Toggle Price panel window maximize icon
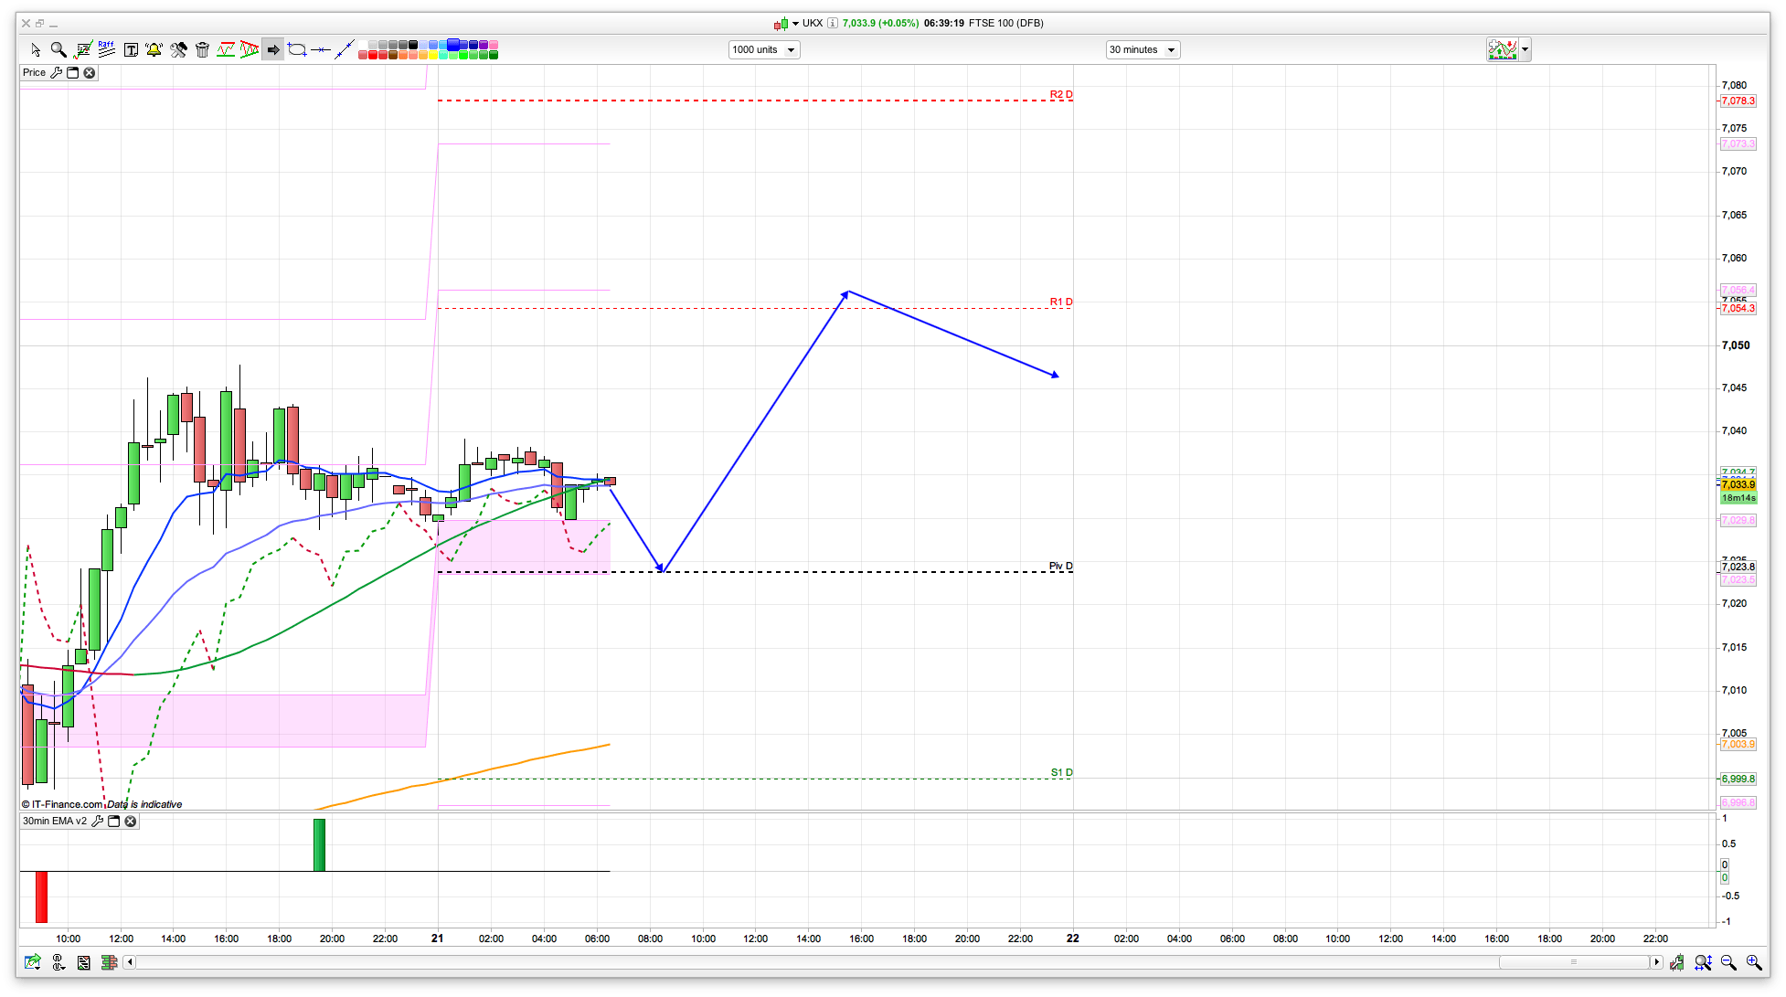This screenshot has height=997, width=1786. [73, 73]
